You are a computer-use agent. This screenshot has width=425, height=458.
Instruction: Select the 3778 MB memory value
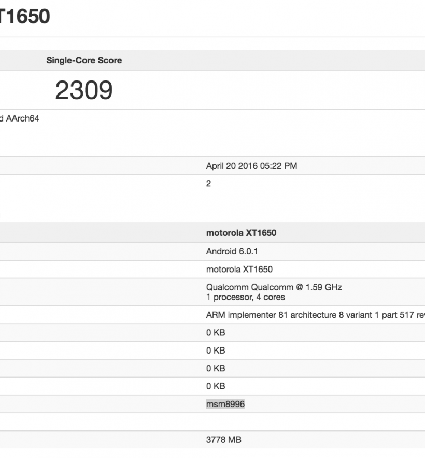pos(223,440)
